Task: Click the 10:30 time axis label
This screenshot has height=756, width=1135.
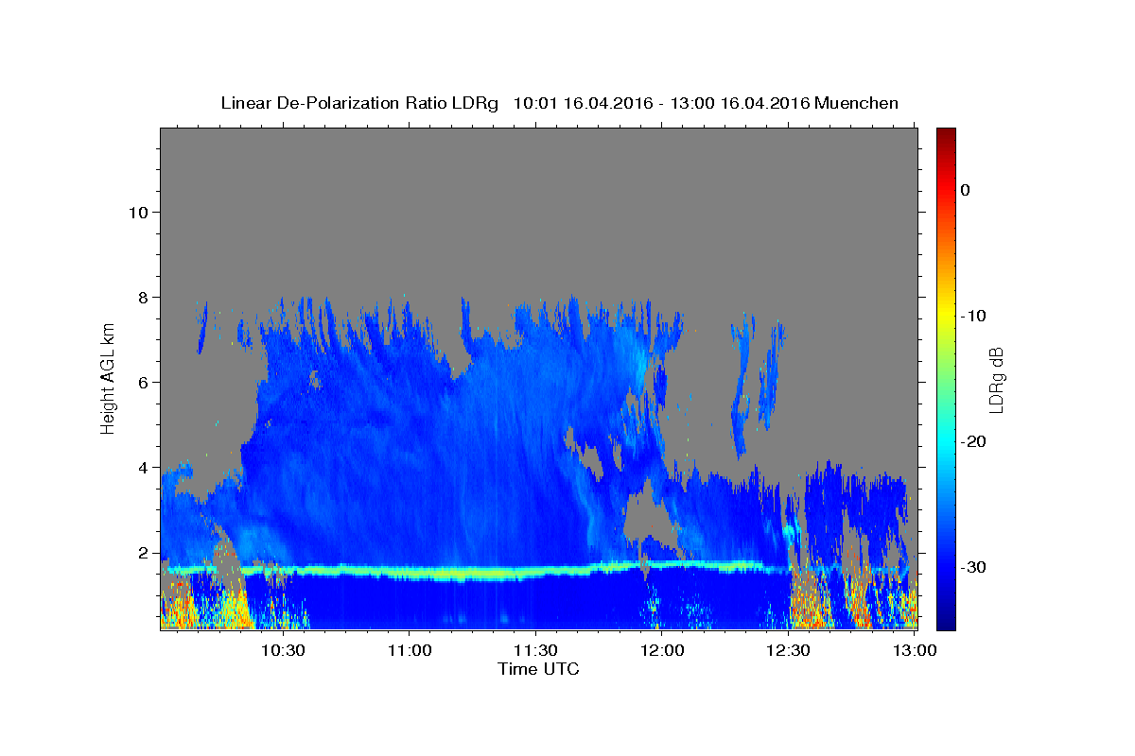Action: tap(283, 650)
